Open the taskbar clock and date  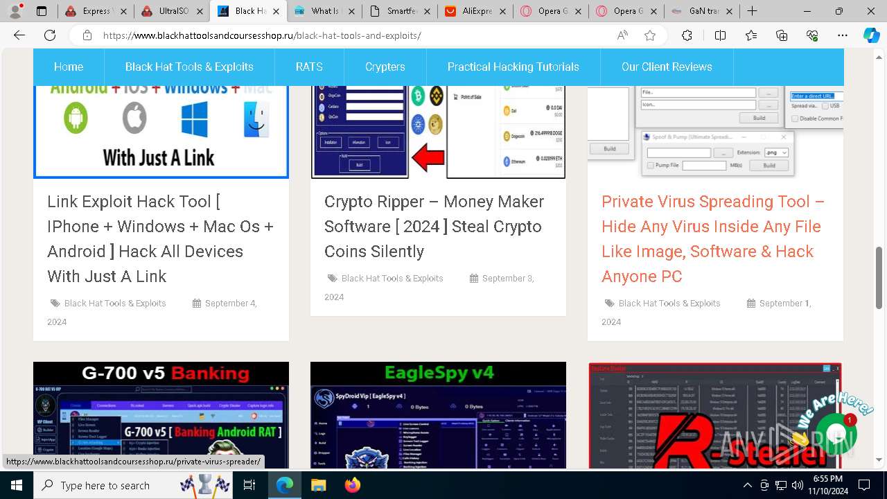point(827,485)
